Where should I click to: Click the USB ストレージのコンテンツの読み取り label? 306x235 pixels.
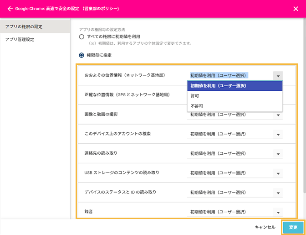pos(122,172)
